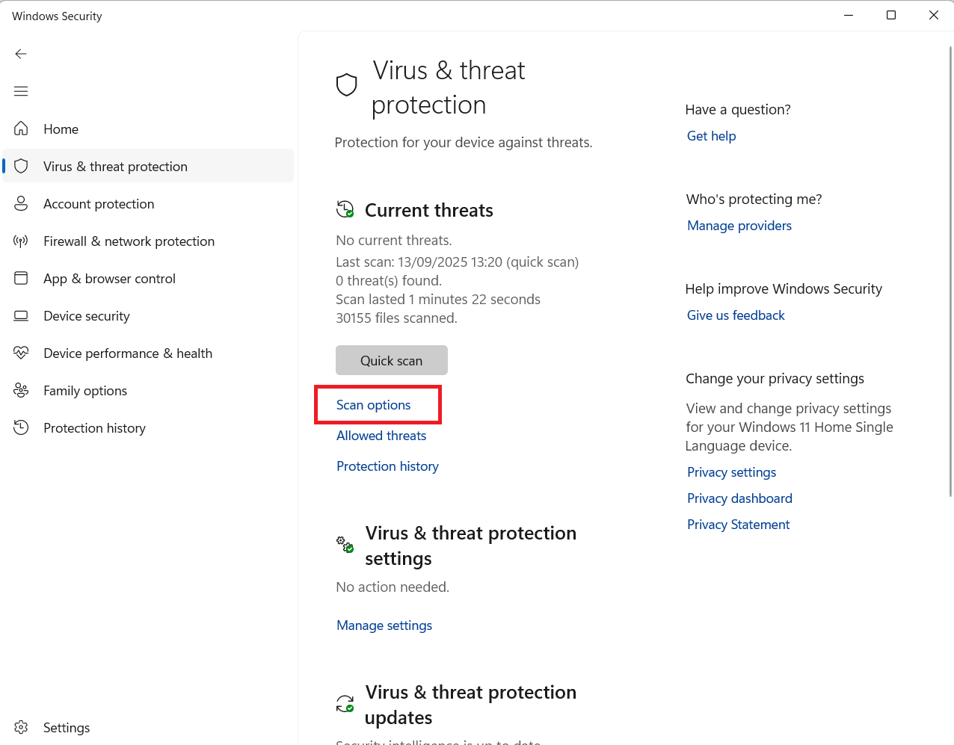
Task: Switch to the Account protection section
Action: coord(98,203)
